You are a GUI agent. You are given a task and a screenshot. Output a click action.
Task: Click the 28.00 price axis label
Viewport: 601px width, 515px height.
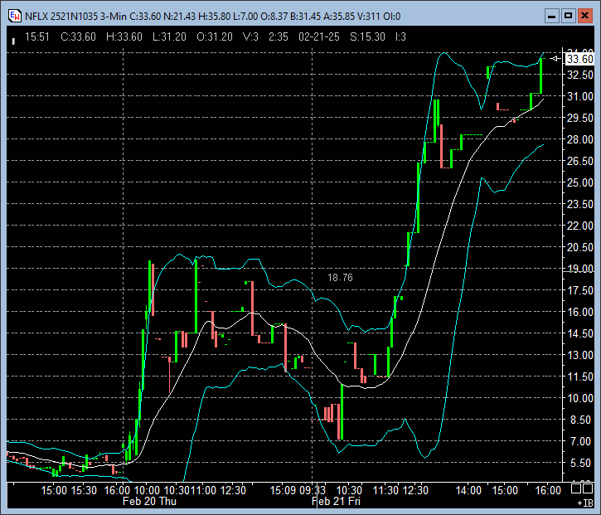pos(580,139)
